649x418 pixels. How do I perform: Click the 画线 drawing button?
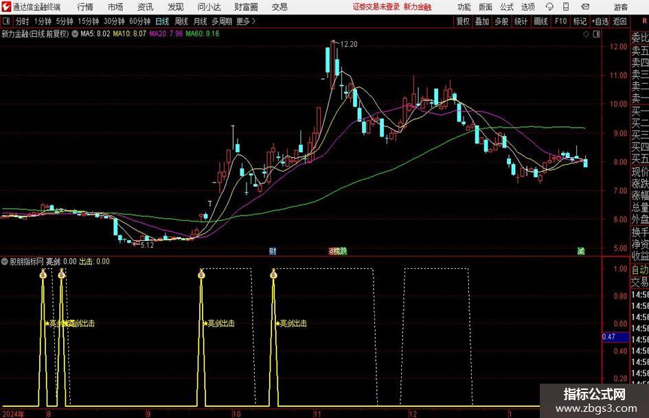pyautogui.click(x=540, y=21)
